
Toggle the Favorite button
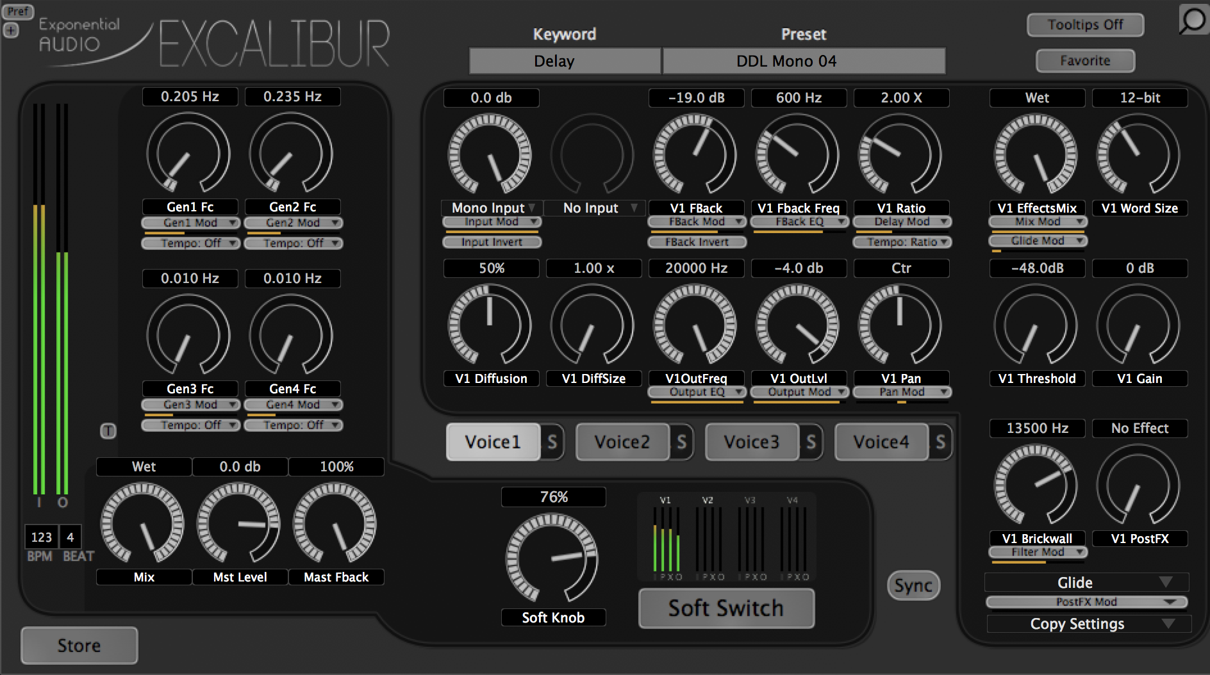point(1085,61)
